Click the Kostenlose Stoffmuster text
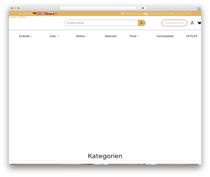Image resolution: width=210 pixels, height=177 pixels. [x=159, y=13]
